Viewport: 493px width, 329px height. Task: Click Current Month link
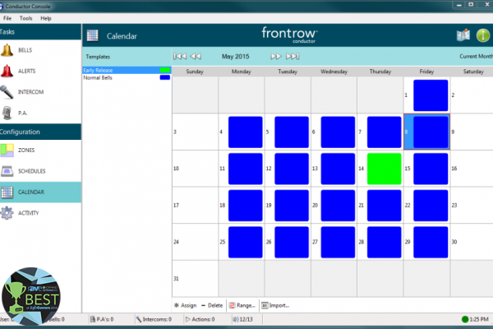[x=476, y=57]
